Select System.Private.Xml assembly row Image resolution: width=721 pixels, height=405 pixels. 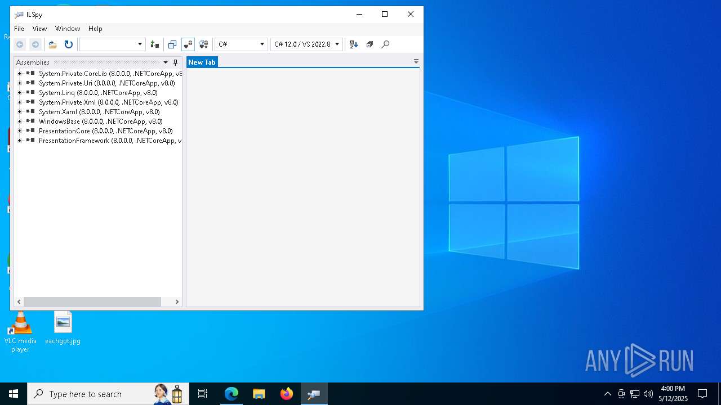coord(103,102)
